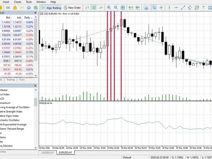Switch chart to bar chart icon
Viewport: 212px width, 159px height.
click(x=87, y=8)
